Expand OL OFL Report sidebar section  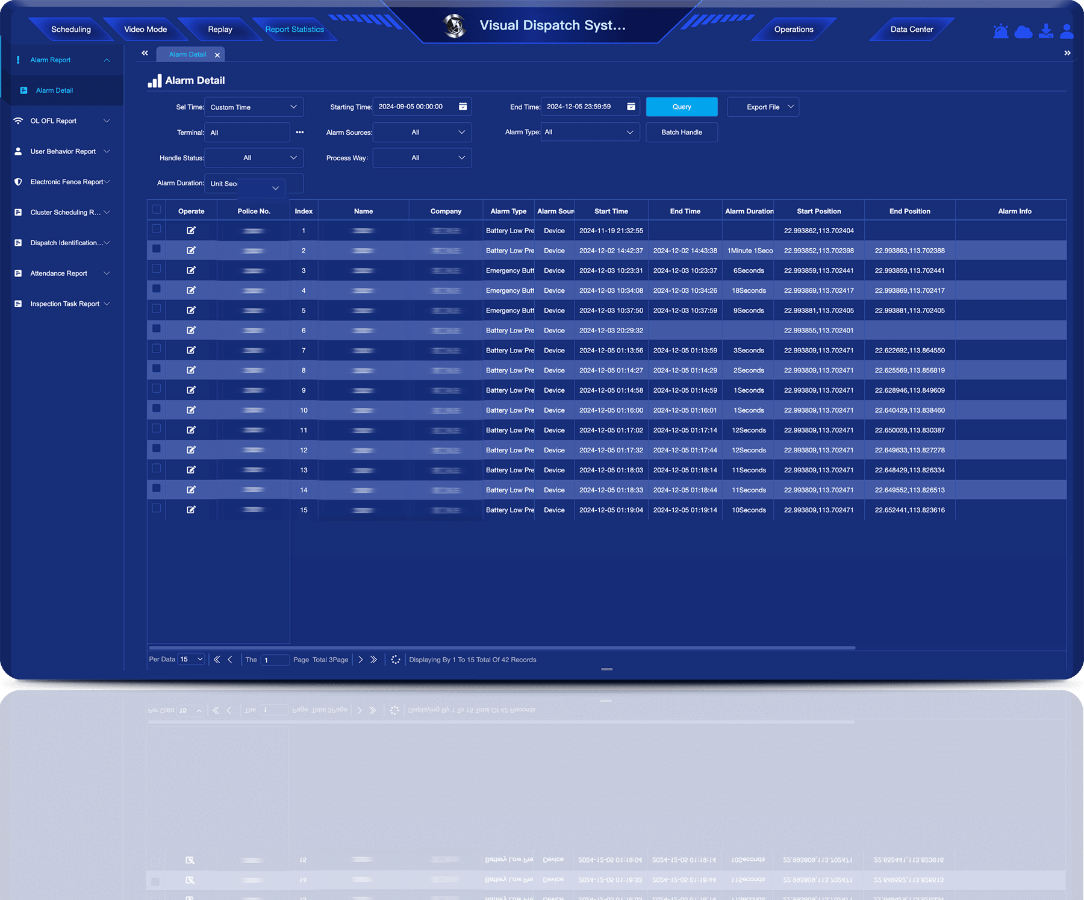(x=62, y=121)
